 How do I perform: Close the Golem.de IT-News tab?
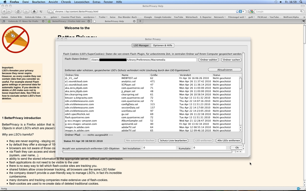click(44, 21)
